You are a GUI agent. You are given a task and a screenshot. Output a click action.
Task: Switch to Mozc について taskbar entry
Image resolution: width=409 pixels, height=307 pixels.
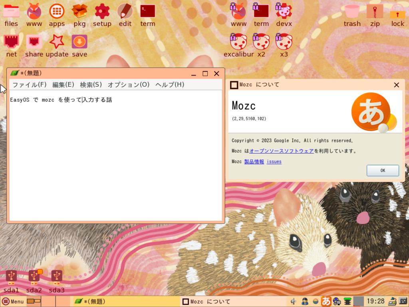coord(233,301)
